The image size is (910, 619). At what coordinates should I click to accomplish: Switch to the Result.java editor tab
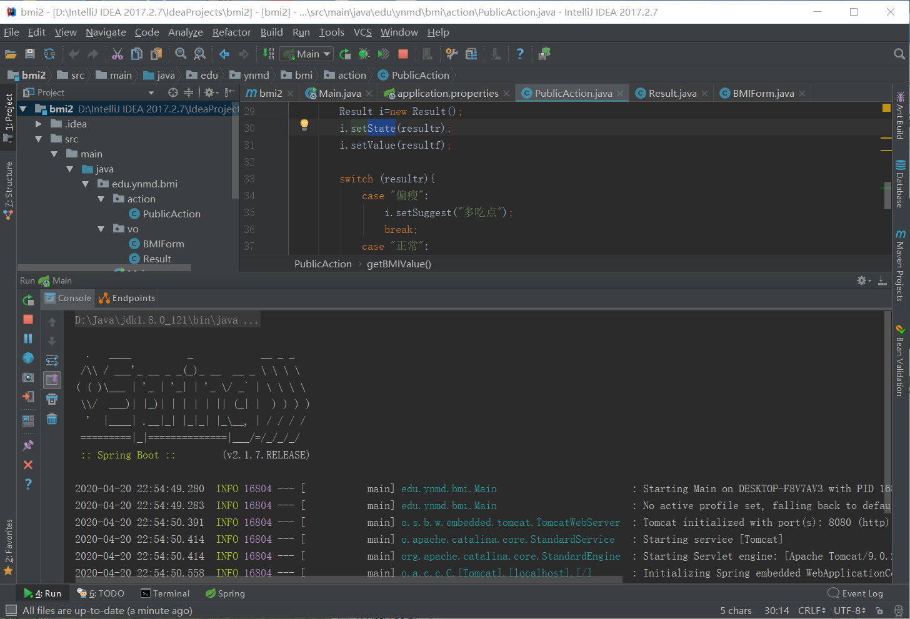click(x=672, y=94)
